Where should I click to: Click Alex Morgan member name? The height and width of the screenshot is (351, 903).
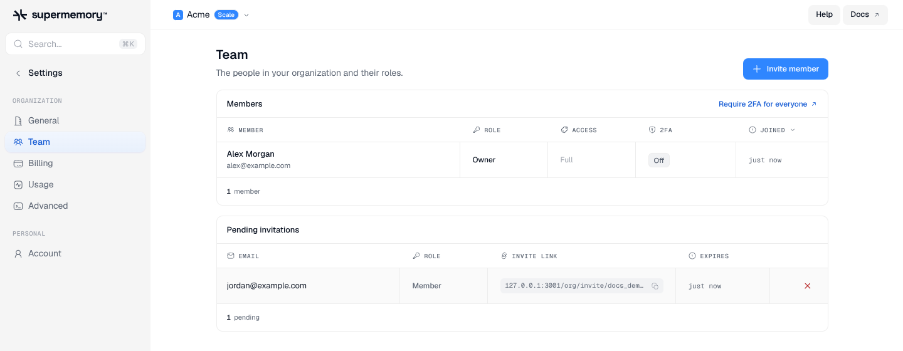point(251,154)
